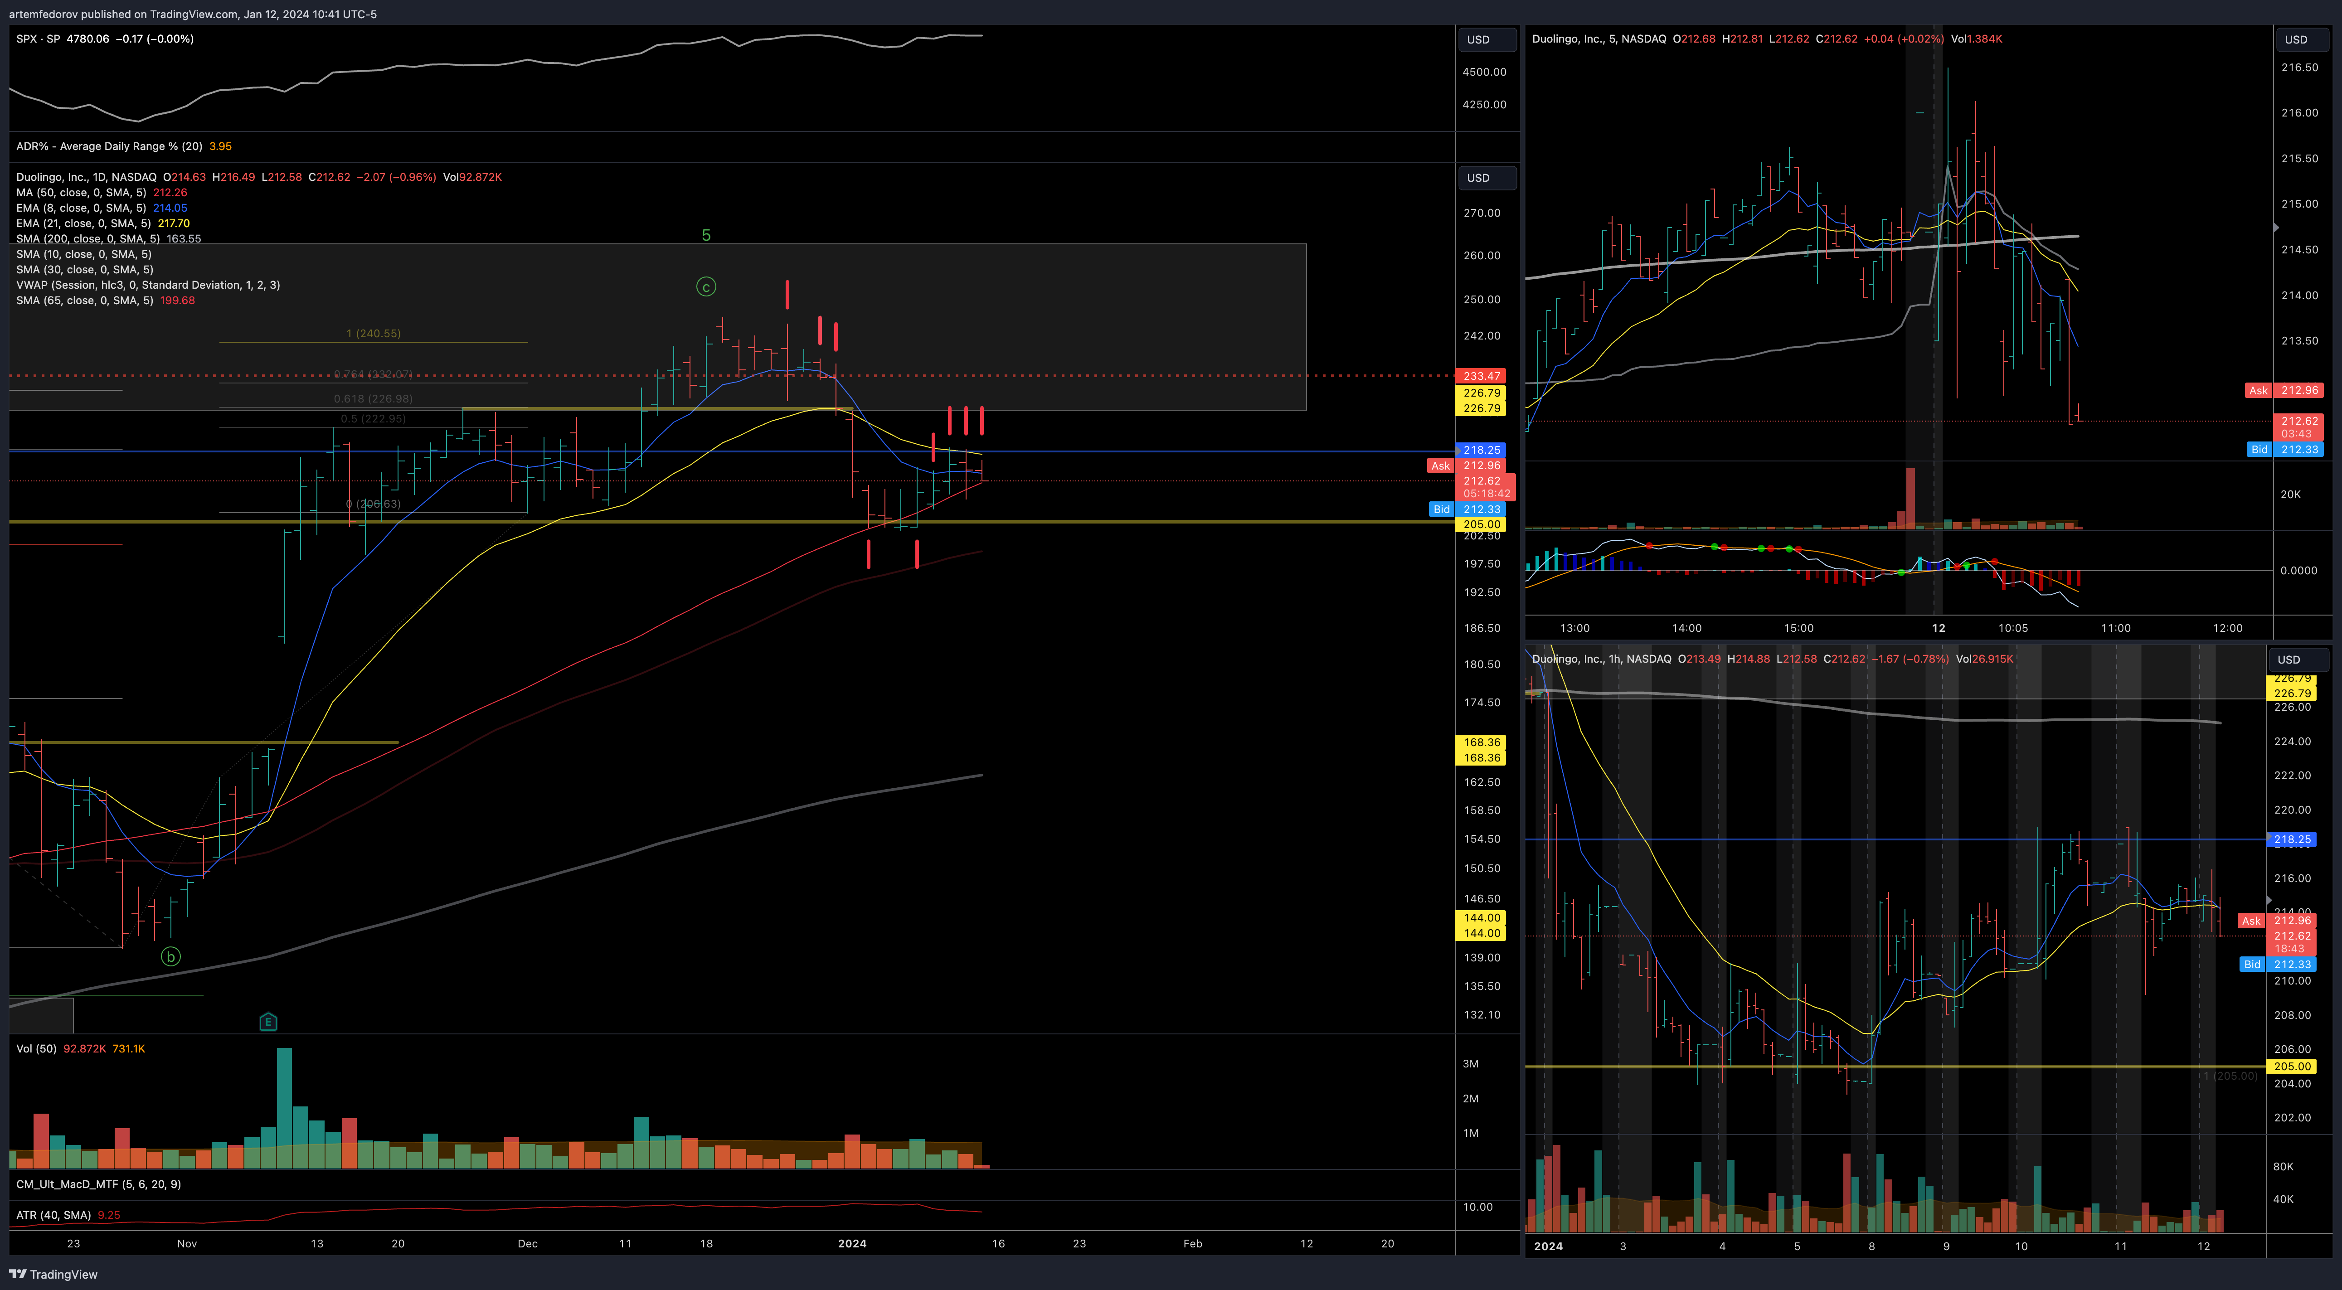Image resolution: width=2342 pixels, height=1290 pixels.
Task: Click the Bid tag on the daily chart price scale
Action: tap(1441, 509)
